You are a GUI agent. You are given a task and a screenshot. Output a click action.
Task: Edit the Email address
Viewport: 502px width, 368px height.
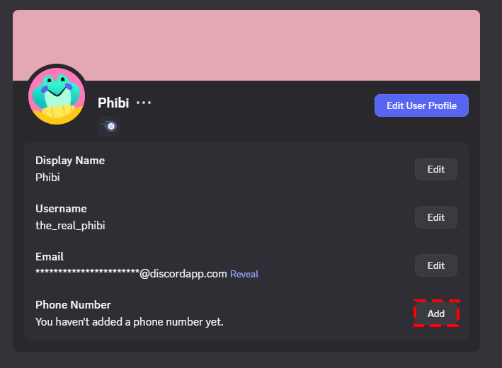pos(435,265)
